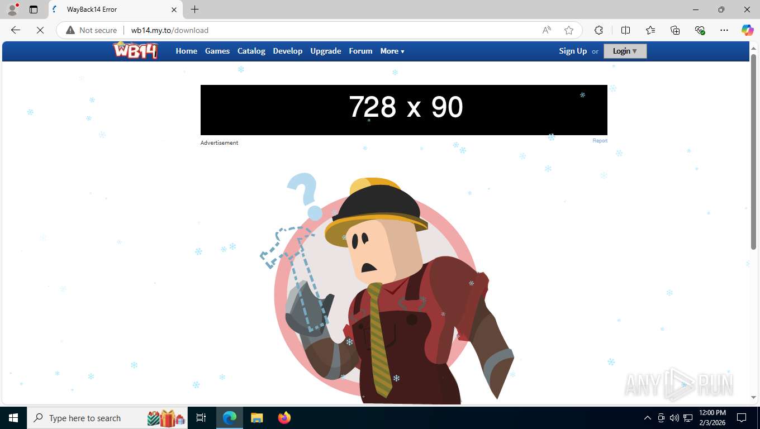Open the tab actions menu icon

34,9
